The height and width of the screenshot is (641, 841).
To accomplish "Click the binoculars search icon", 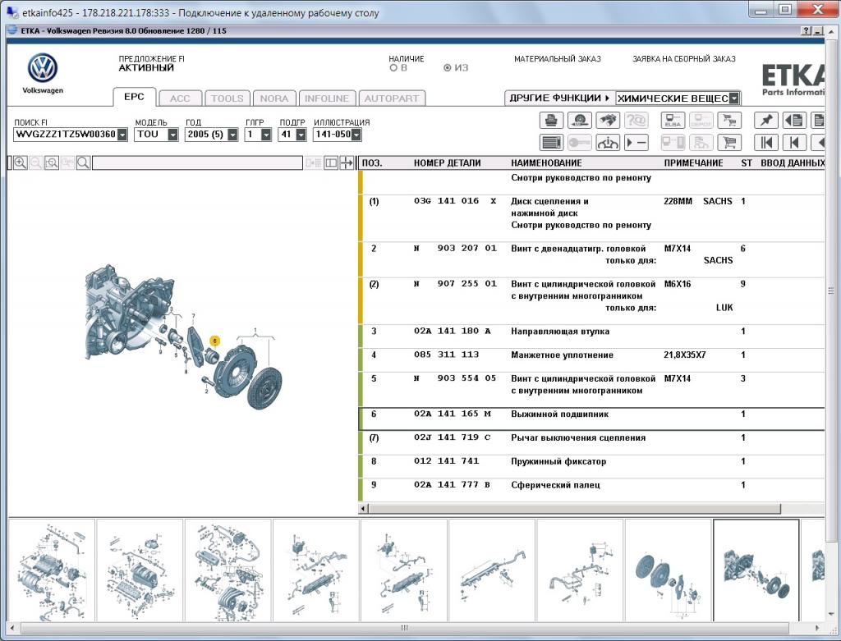I will pos(608,120).
